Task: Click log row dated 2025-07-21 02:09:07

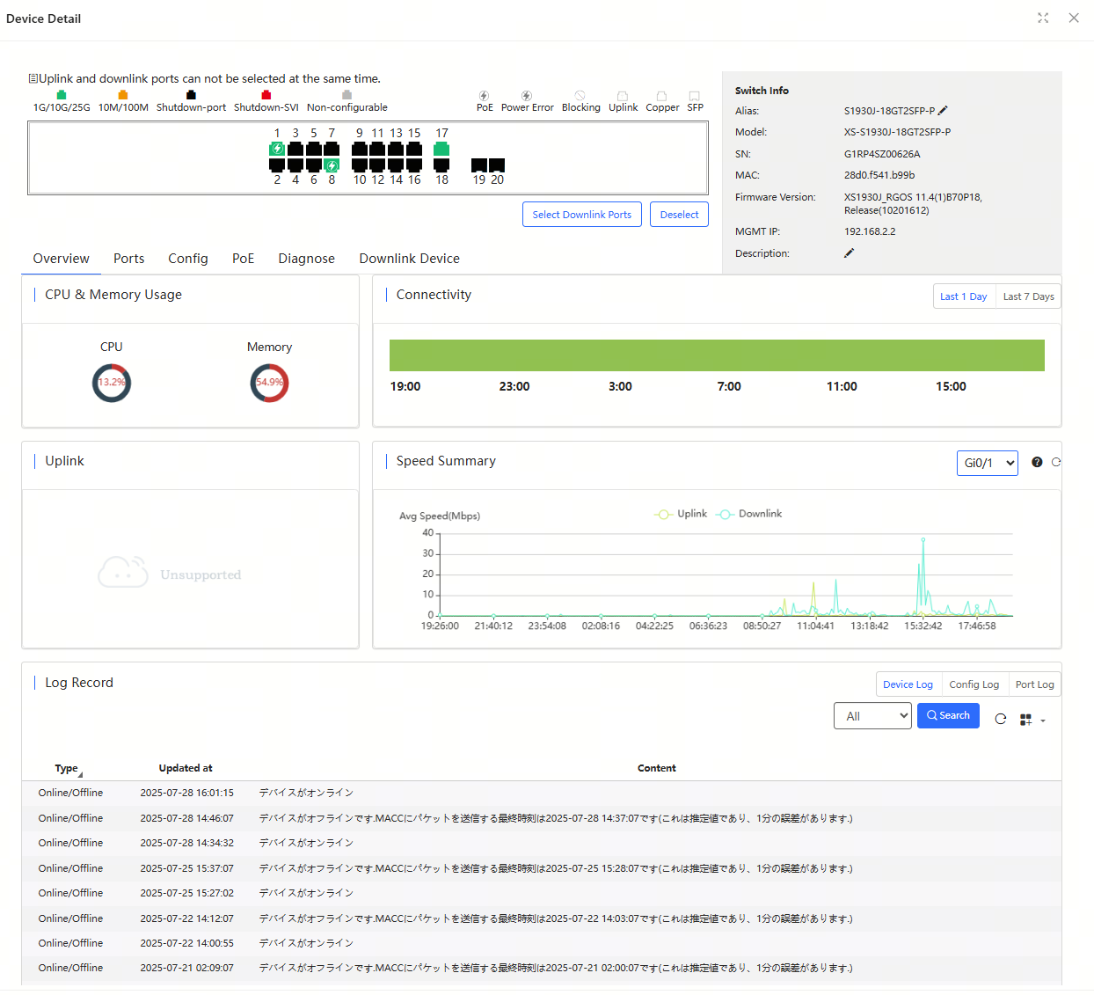Action: click(x=542, y=968)
